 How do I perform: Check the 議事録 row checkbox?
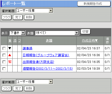pyautogui.click(x=4, y=48)
